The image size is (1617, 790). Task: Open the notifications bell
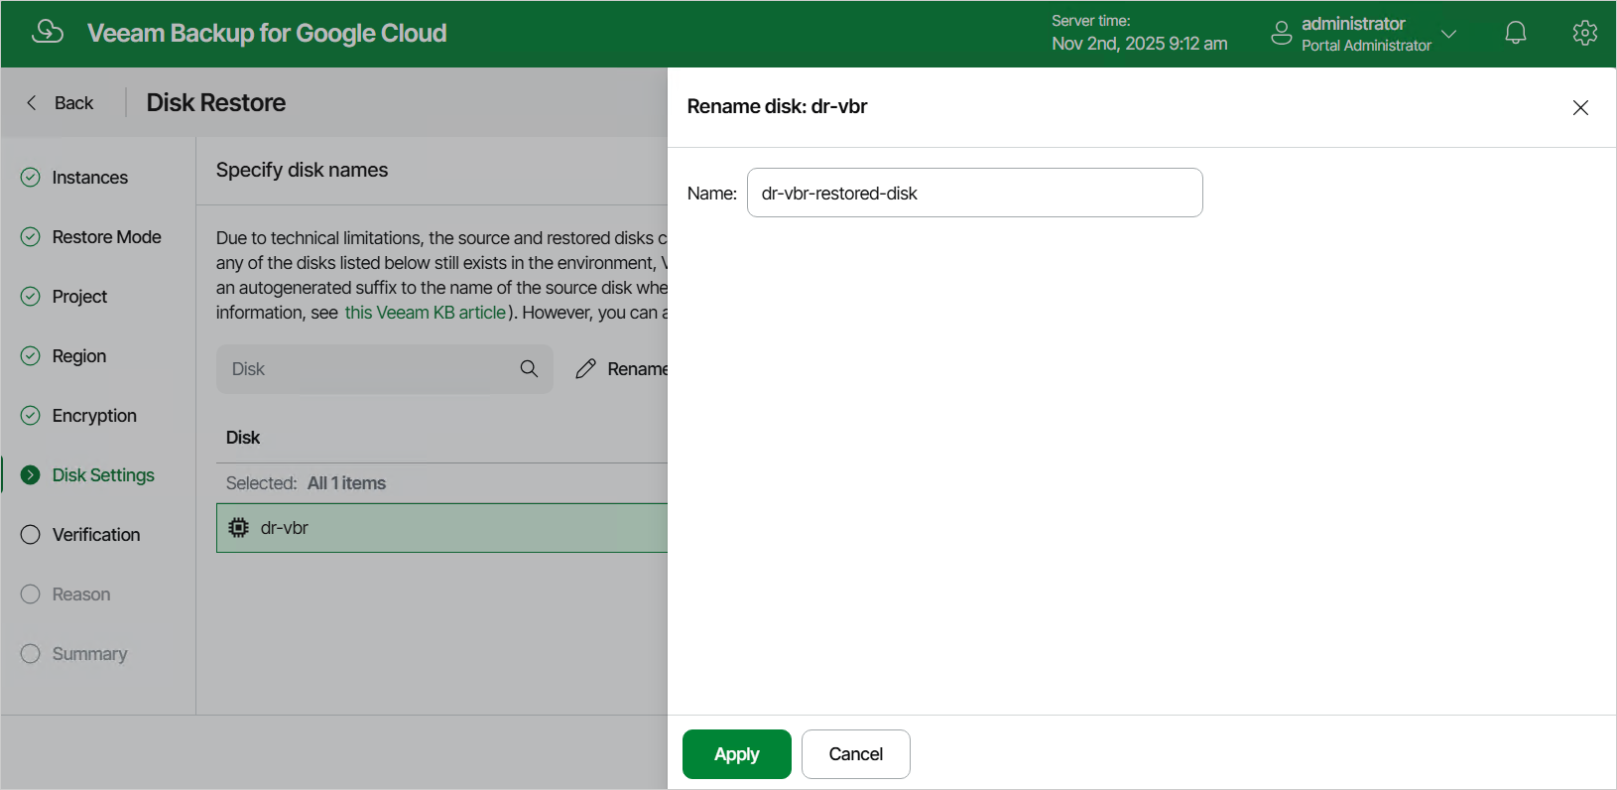click(x=1516, y=33)
